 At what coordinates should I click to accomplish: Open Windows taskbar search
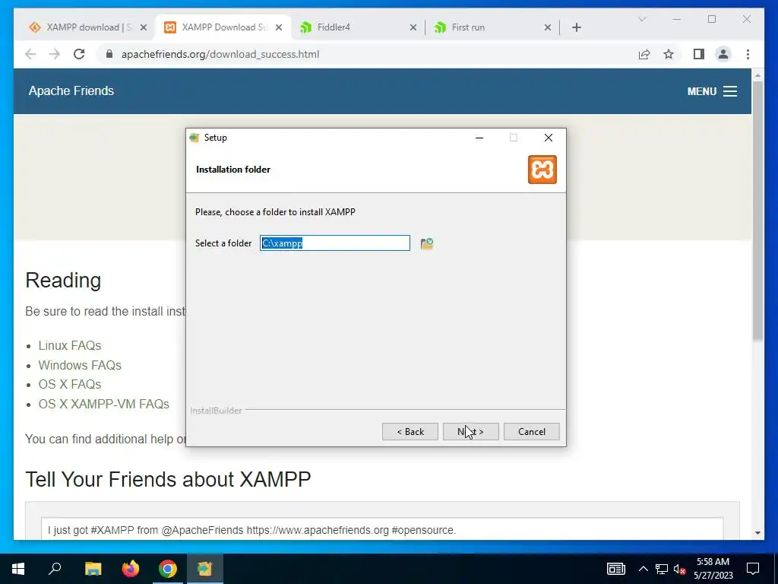tap(55, 569)
